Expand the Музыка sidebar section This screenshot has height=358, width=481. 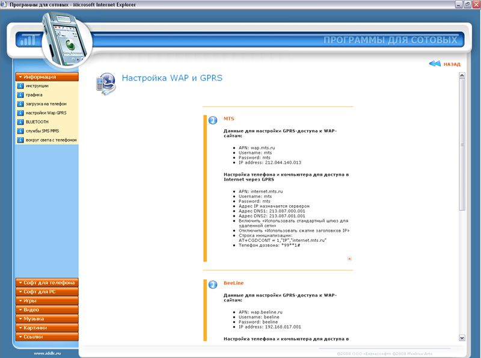(47, 319)
